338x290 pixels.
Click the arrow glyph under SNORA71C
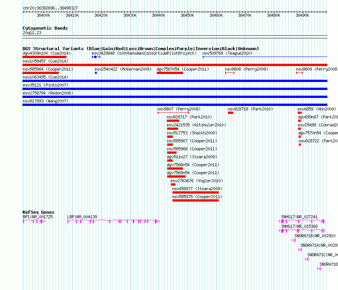[x=306, y=259]
